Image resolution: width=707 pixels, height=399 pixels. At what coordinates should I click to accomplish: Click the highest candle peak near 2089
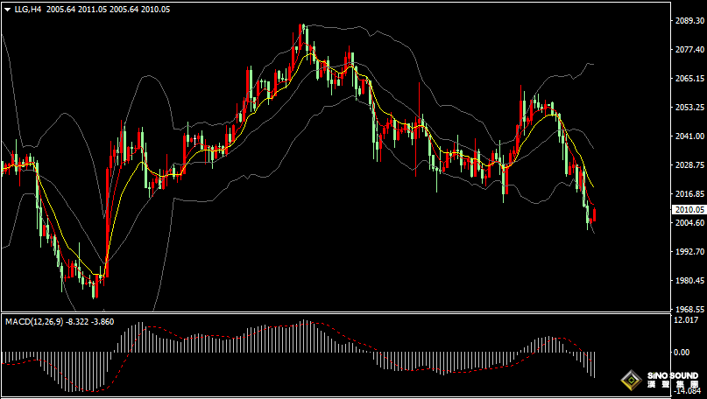302,27
